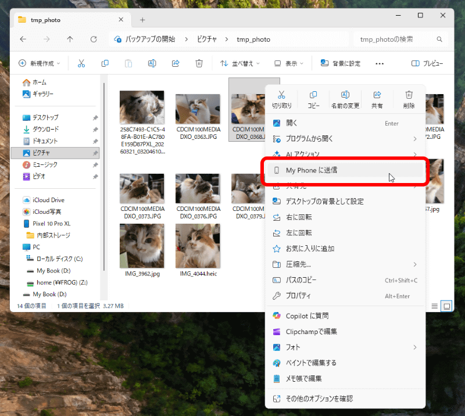Click the Delete trash icon in the toolbar
This screenshot has width=465, height=416.
199,63
